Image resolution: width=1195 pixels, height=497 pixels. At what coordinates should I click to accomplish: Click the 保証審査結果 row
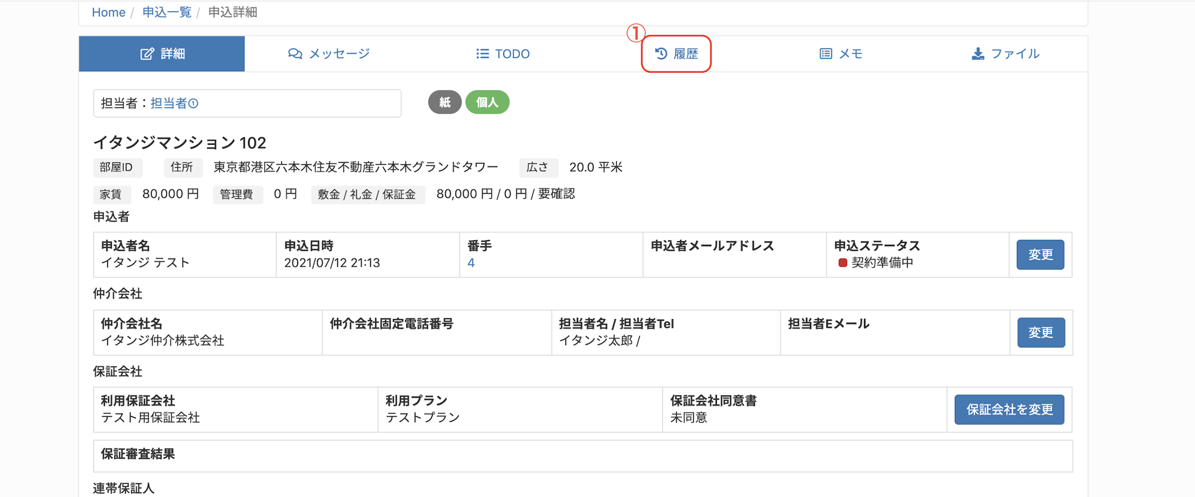coord(583,456)
